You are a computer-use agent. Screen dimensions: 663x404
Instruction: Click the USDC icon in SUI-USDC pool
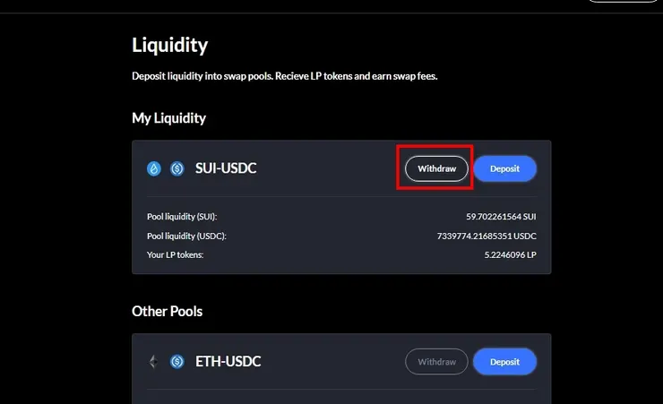[x=177, y=168]
